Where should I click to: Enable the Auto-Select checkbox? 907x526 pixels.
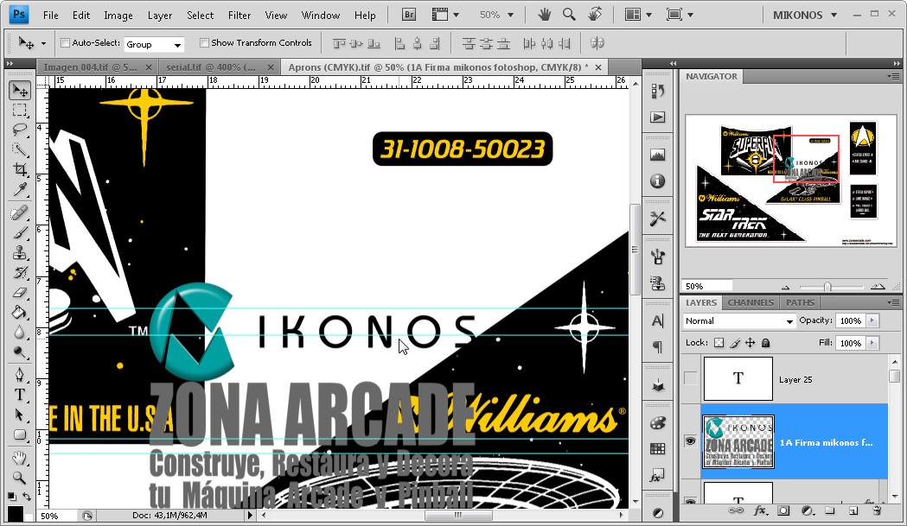pos(66,43)
